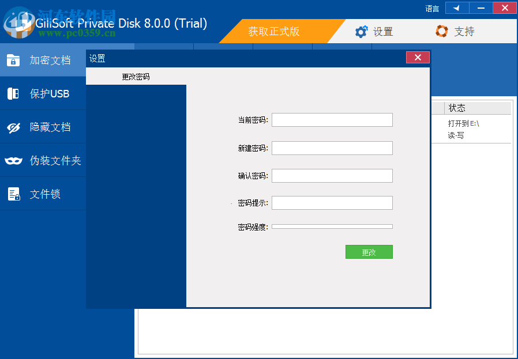This screenshot has height=359, width=518.
Task: Open 支持 via the lifebuoy icon
Action: pyautogui.click(x=442, y=31)
